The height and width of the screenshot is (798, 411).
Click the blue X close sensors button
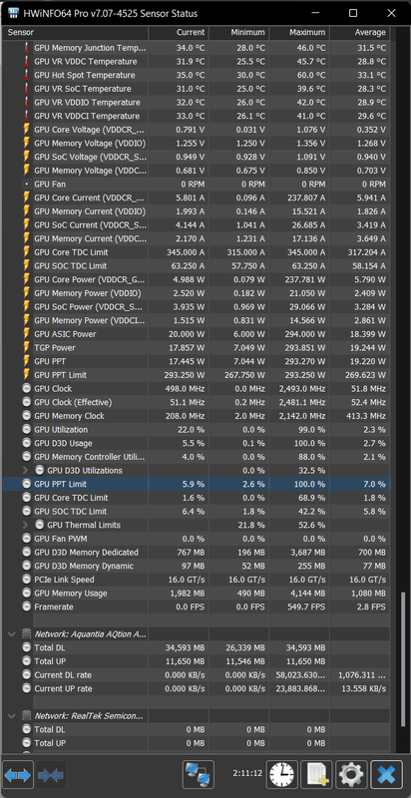[x=386, y=775]
